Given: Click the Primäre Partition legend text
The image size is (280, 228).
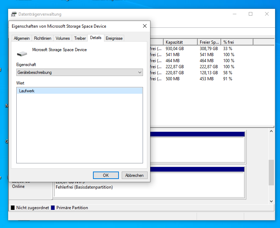Looking at the screenshot, I should pos(72,208).
